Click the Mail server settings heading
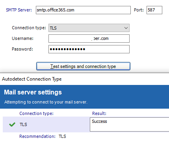 [x=33, y=92]
